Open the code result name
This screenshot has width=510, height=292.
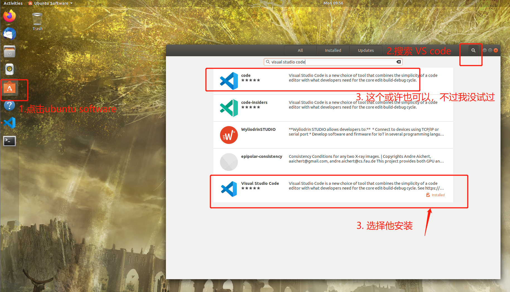[x=246, y=75]
